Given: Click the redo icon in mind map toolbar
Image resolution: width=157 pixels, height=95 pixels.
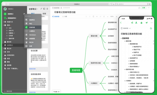Looking at the screenshot, I should tap(90, 17).
